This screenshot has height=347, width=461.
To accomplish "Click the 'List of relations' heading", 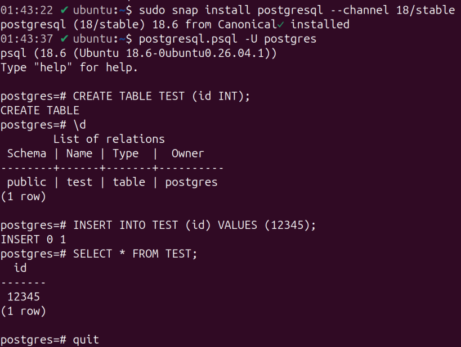I will [x=109, y=139].
